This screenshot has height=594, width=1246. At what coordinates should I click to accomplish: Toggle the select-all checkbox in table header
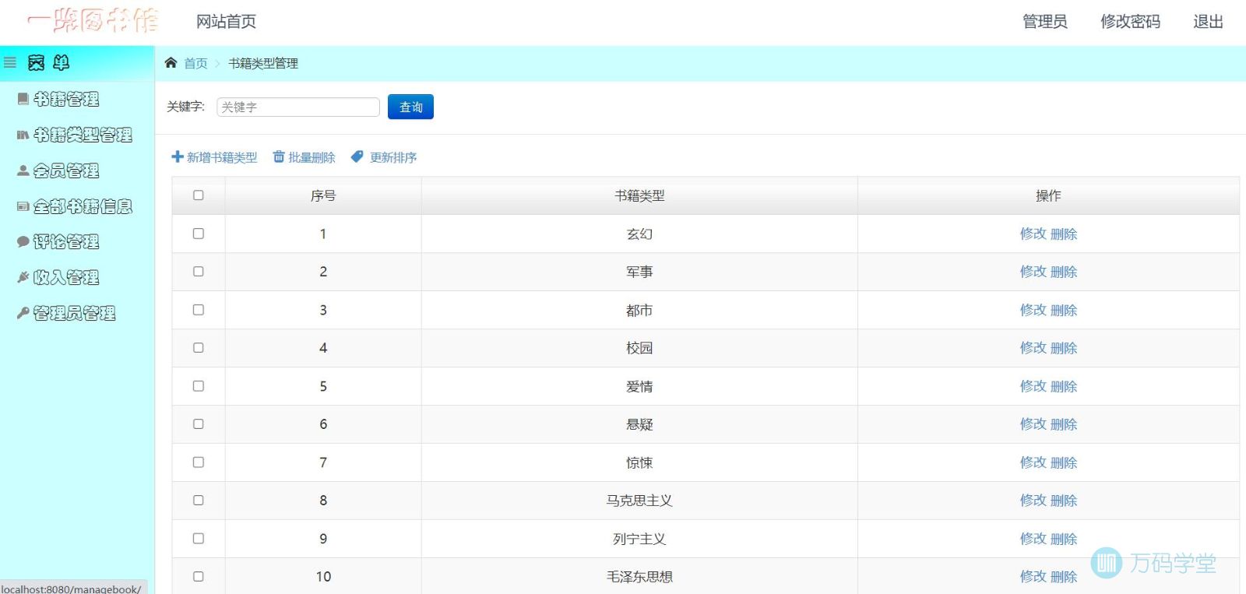[199, 195]
